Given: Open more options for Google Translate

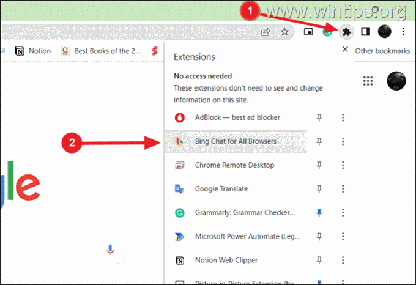Looking at the screenshot, I should pyautogui.click(x=343, y=189).
